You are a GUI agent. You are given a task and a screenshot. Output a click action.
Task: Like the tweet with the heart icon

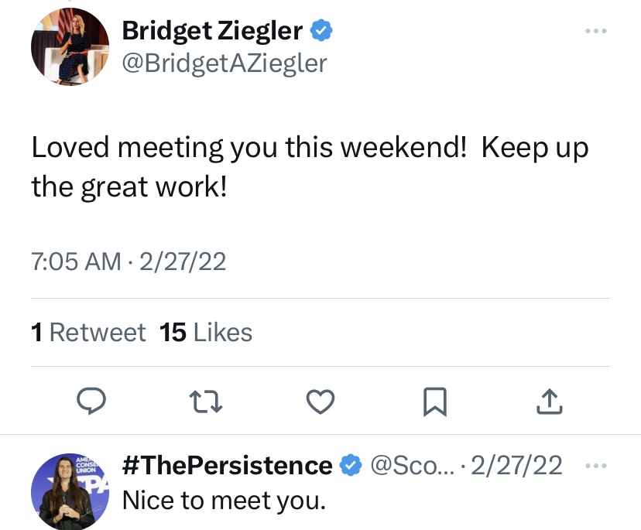(320, 400)
